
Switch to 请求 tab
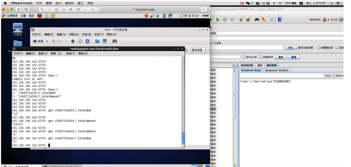[260, 65]
